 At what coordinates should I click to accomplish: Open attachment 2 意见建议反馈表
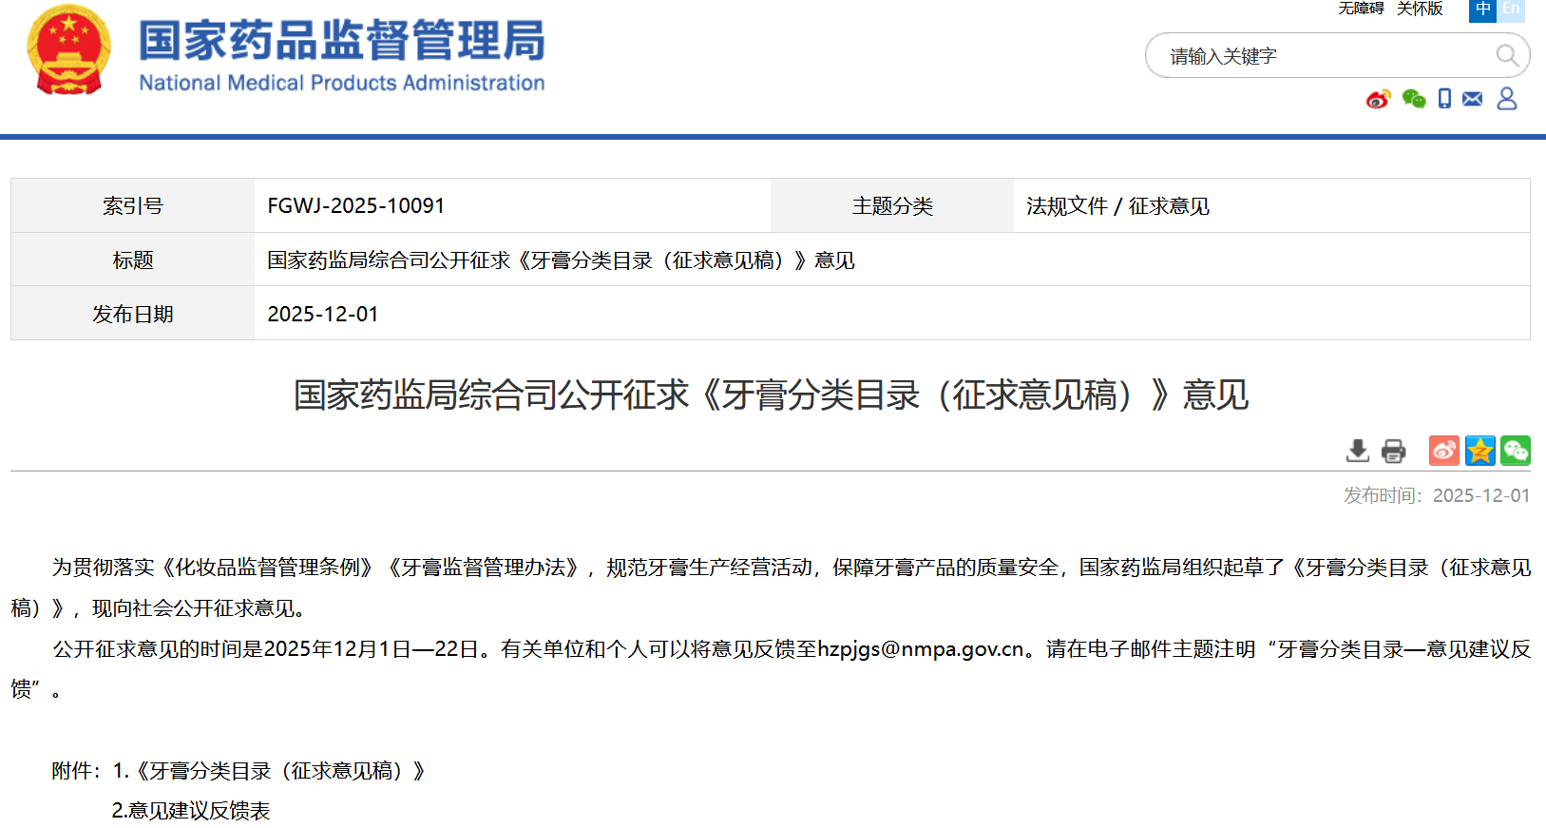tap(191, 811)
